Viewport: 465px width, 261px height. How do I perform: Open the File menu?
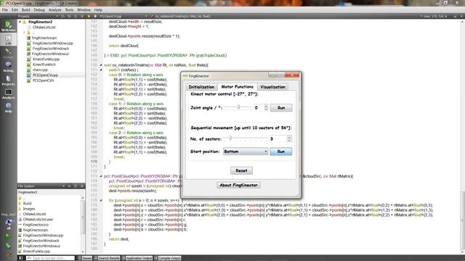[x=5, y=9]
